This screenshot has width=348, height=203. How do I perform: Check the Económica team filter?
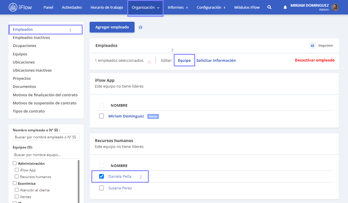15,184
